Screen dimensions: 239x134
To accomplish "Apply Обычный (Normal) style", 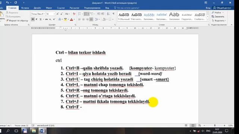I will (x=124, y=16).
